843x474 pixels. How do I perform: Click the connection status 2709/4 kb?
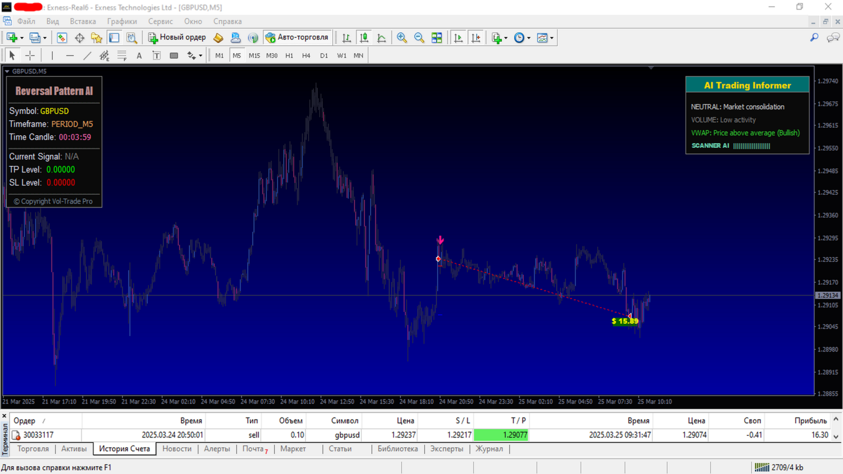[779, 467]
